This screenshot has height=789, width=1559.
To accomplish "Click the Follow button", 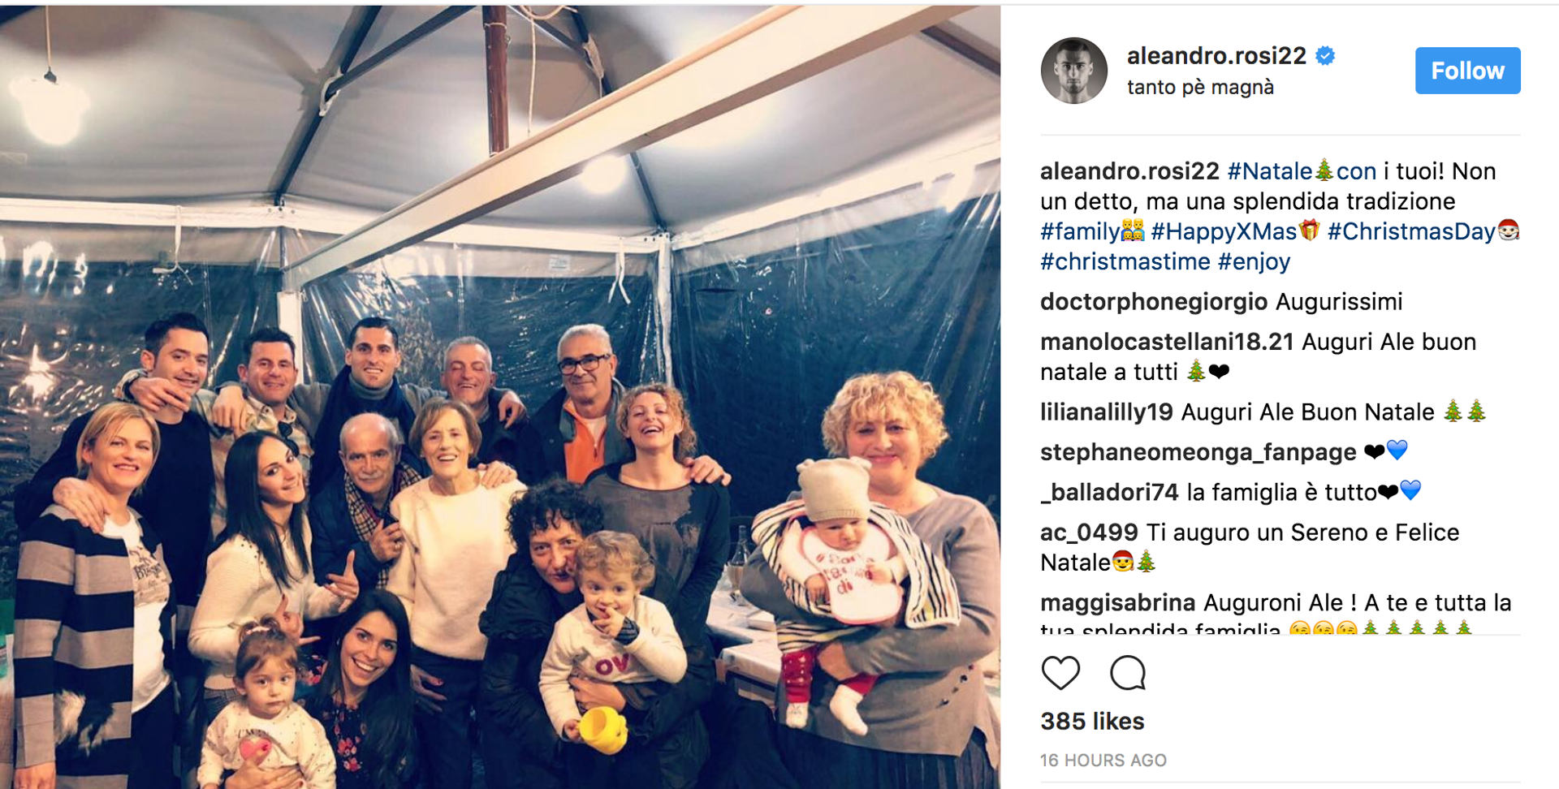I will (1467, 71).
